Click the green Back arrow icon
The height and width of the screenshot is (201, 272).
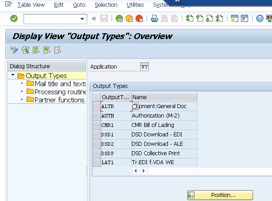(x=119, y=18)
